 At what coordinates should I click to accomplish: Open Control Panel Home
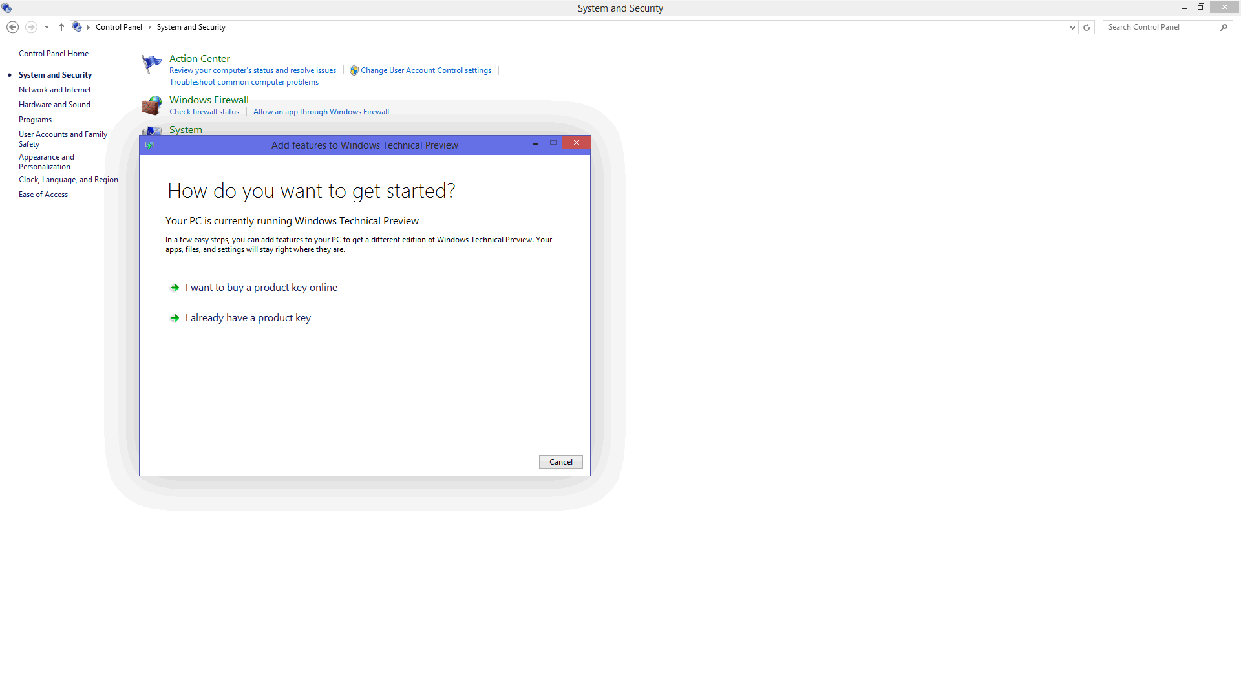pos(54,54)
